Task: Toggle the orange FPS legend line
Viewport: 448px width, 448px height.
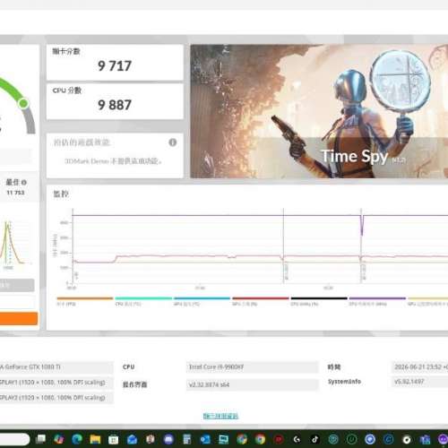Action: coord(85,298)
